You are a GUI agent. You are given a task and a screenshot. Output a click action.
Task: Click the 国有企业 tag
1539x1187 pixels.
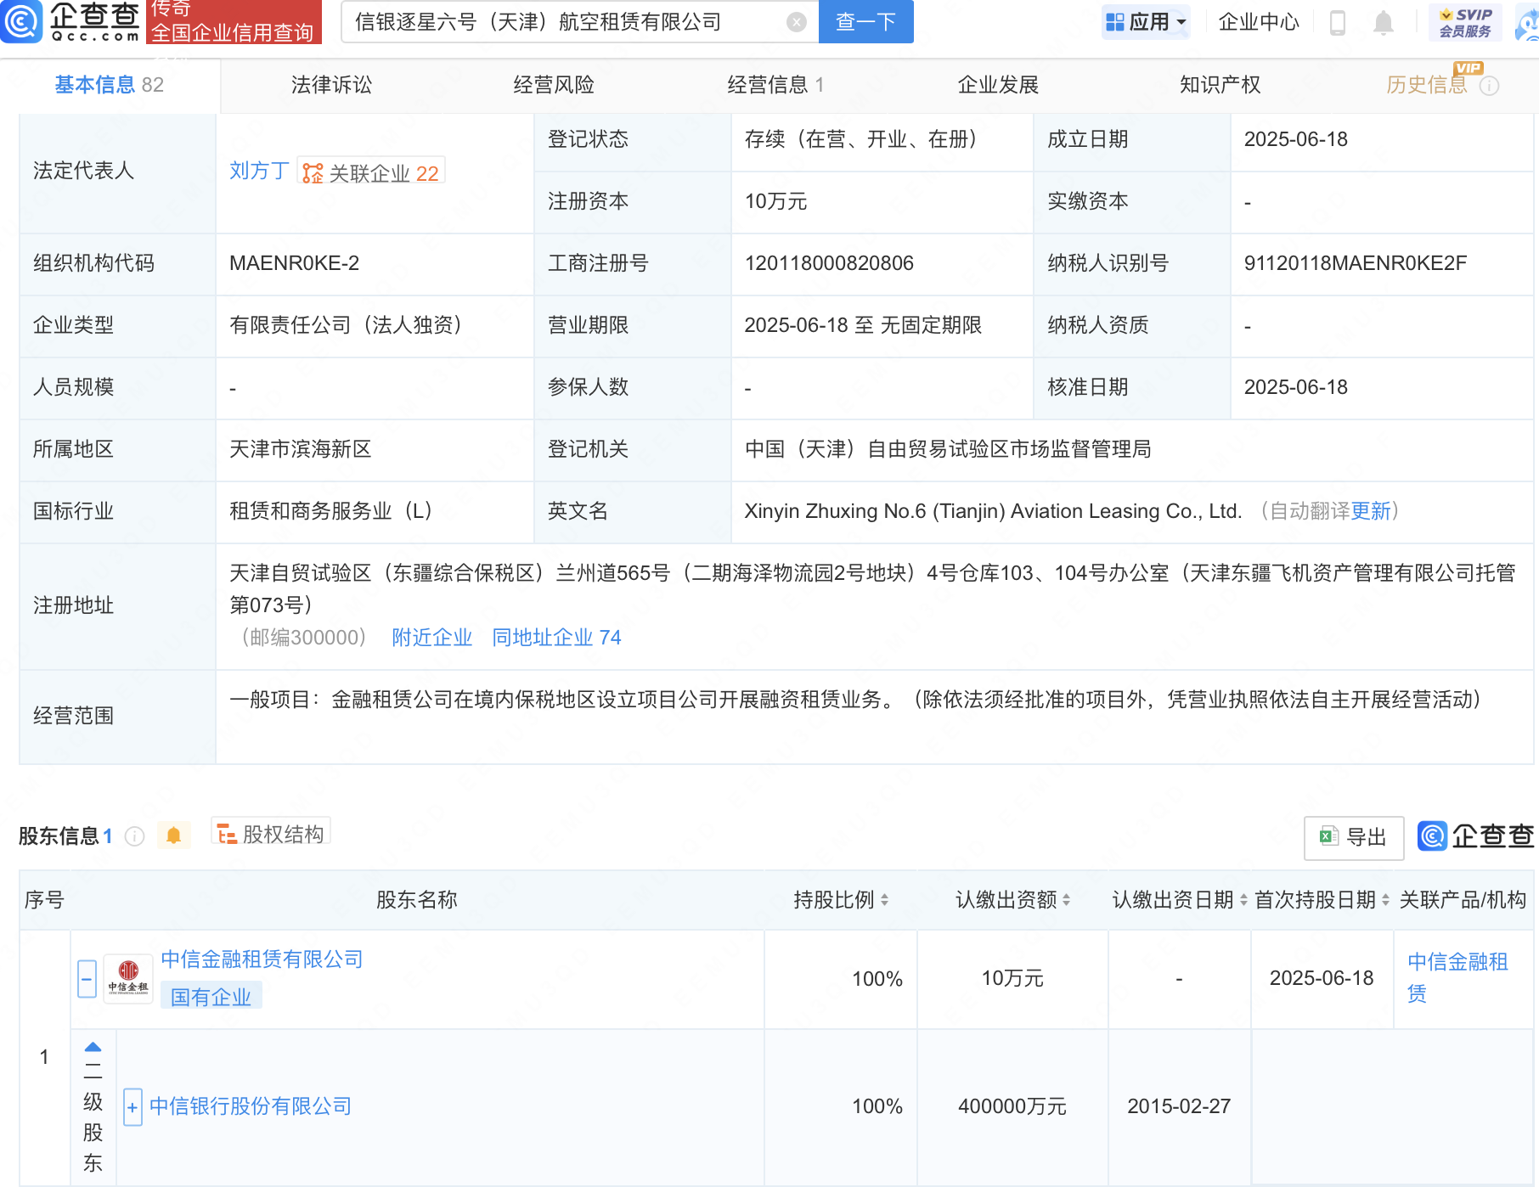click(211, 997)
